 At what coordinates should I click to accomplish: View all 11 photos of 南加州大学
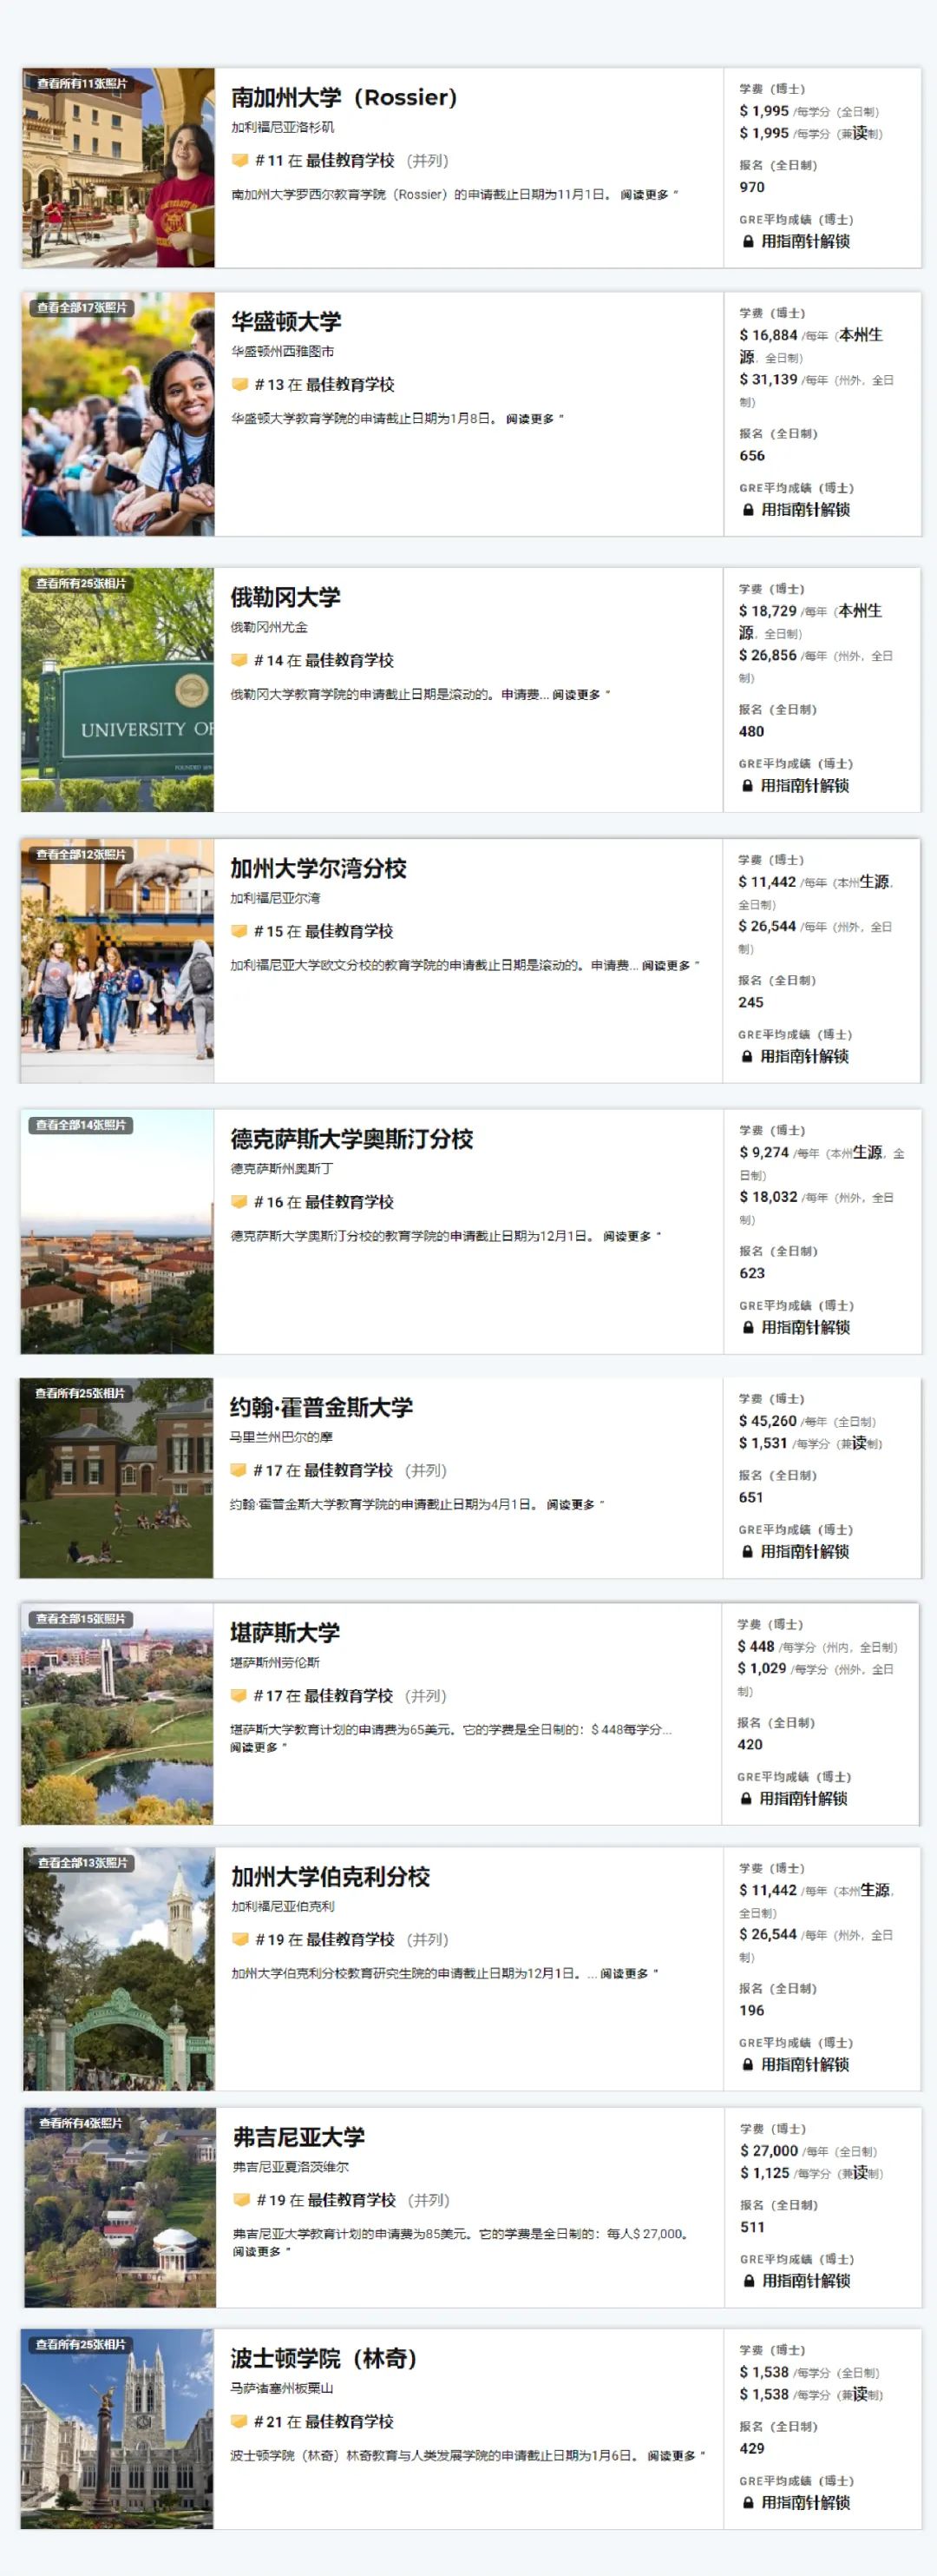click(x=82, y=84)
